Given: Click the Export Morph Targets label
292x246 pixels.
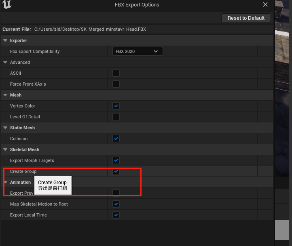Looking at the screenshot, I should coord(32,160).
